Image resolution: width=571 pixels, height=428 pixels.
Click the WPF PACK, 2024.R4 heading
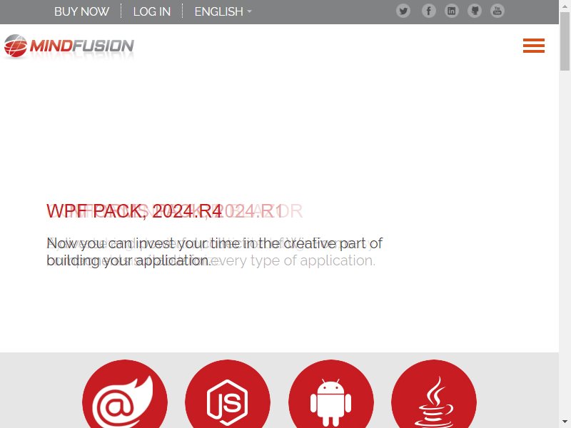[134, 211]
